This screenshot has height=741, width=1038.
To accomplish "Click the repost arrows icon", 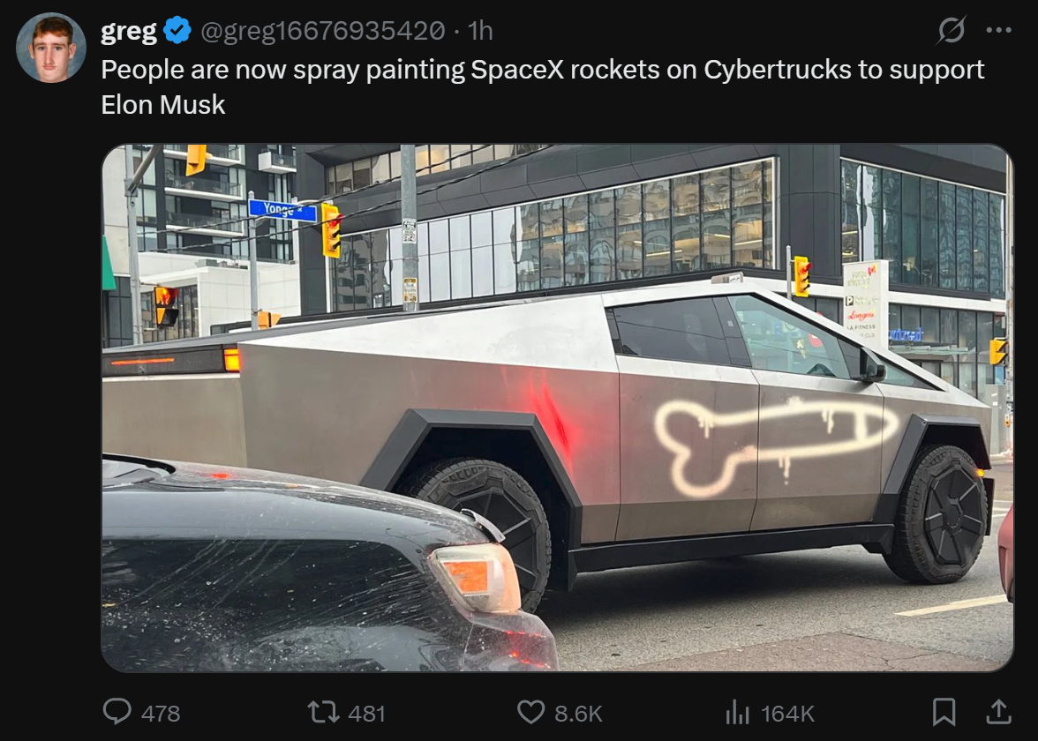I will coord(324,713).
